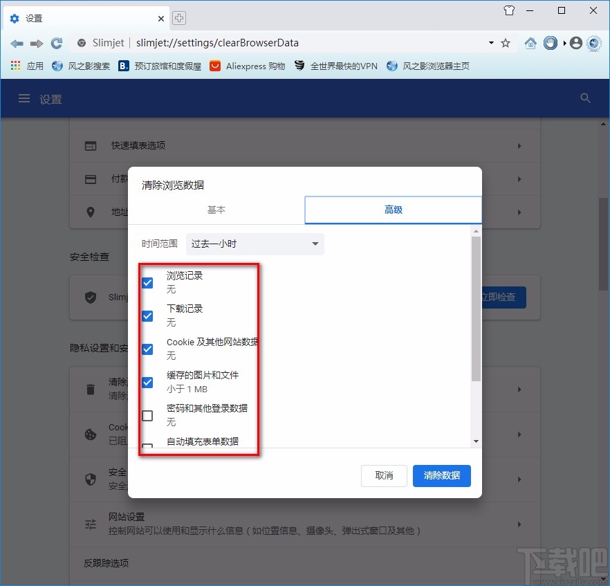The image size is (610, 586).
Task: Switch to the 基本 tab
Action: pyautogui.click(x=216, y=210)
